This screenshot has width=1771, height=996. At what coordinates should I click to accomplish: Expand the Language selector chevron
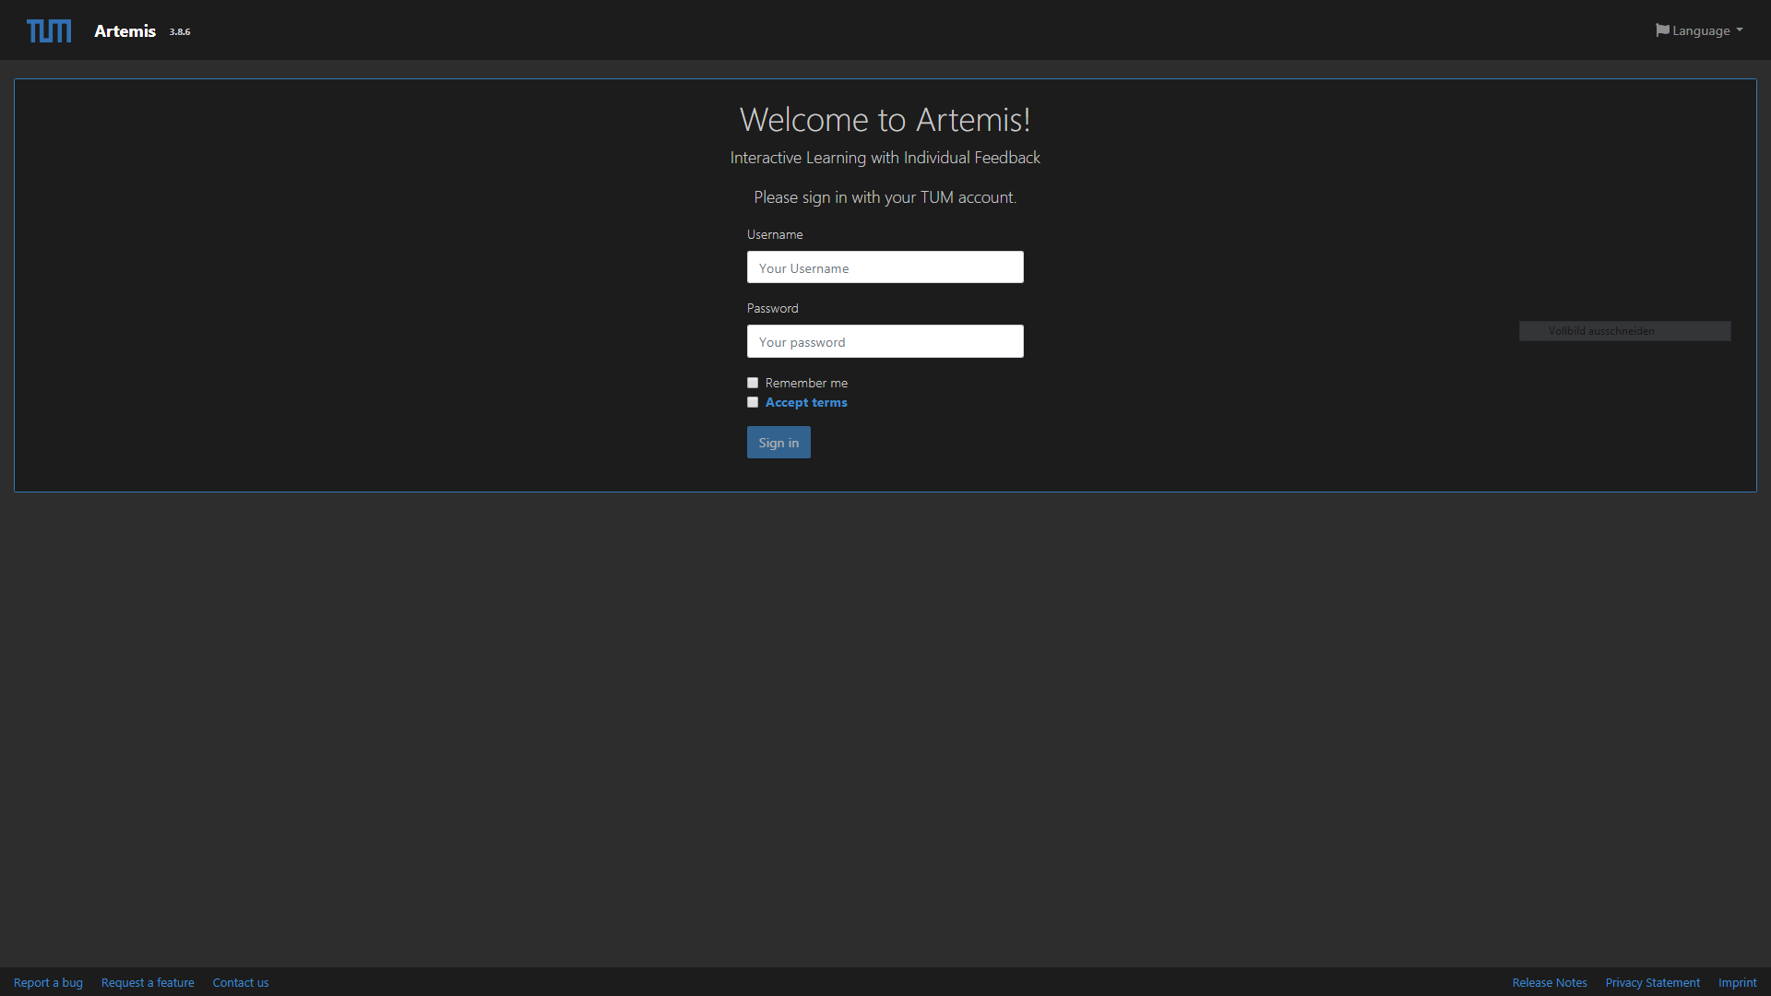point(1739,30)
